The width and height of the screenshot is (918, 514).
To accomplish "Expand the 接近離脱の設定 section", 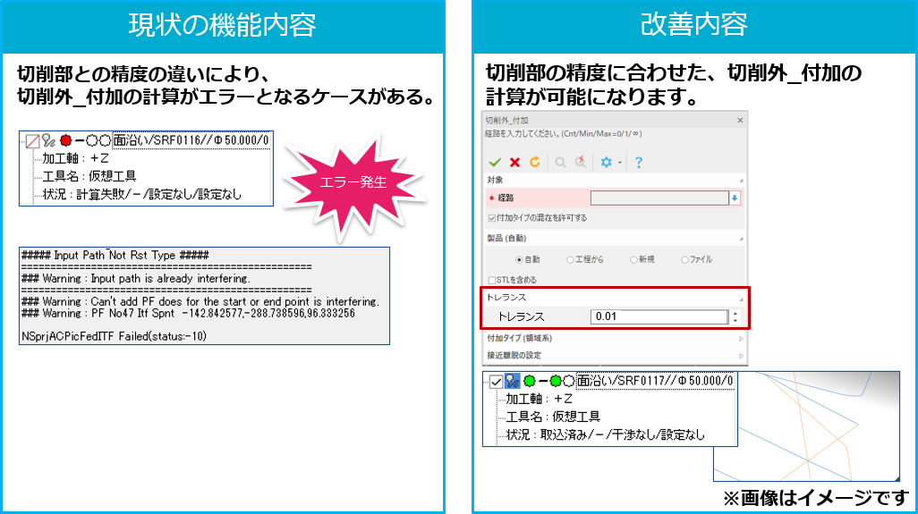I will coord(740,356).
